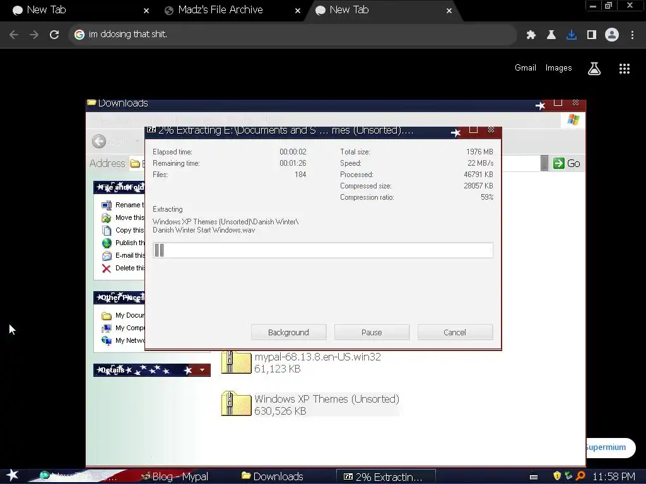The width and height of the screenshot is (646, 484).
Task: Click Rename this file task
Action: (123, 205)
